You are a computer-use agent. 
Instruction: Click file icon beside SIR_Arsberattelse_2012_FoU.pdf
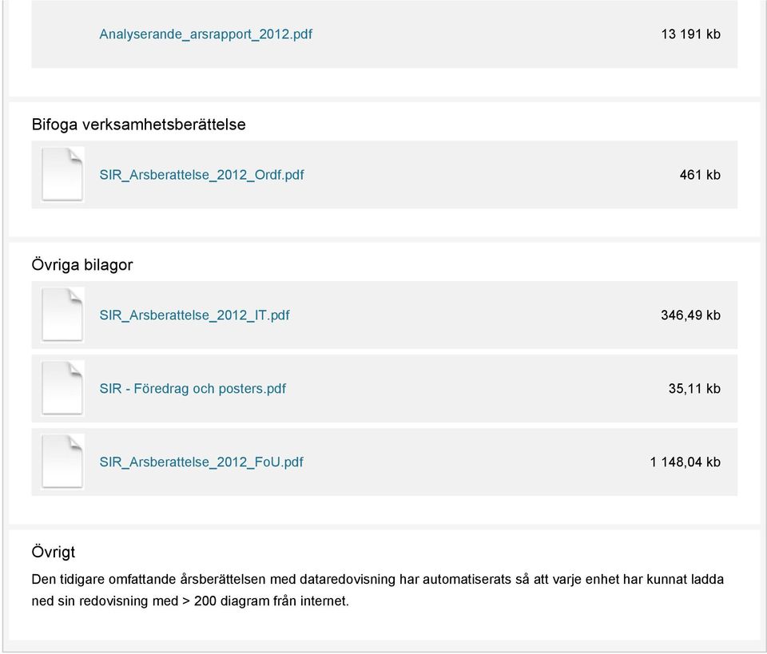pyautogui.click(x=62, y=462)
